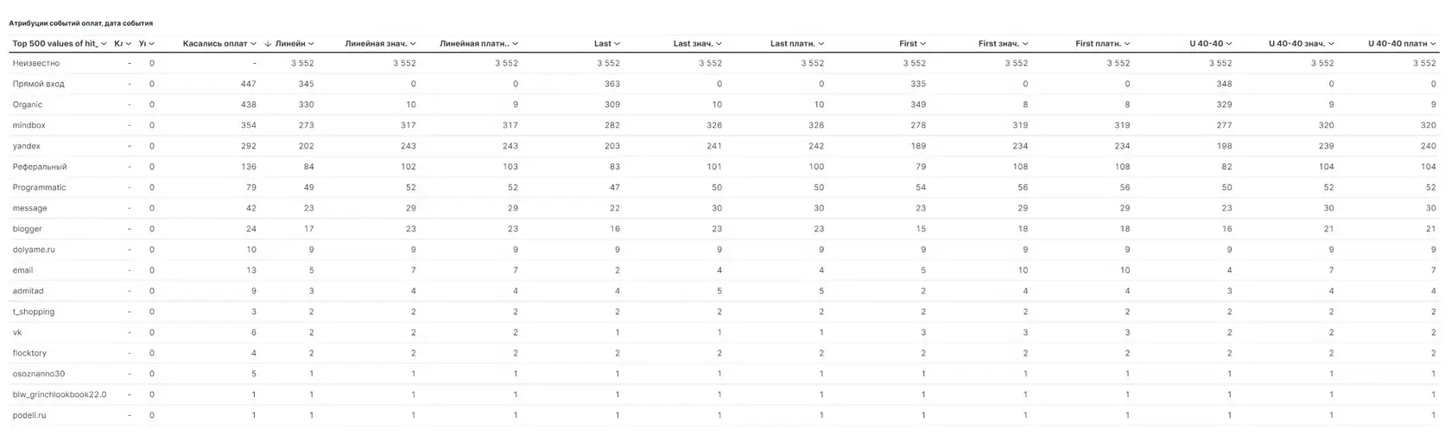Open the 'Top 500 values of hit_' column menu
This screenshot has height=448, width=1451.
coord(105,43)
